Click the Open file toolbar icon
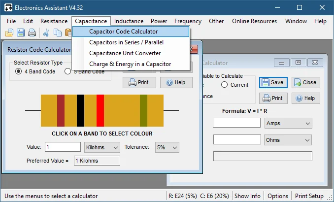Viewport: 334px width, 202px height. click(9, 33)
